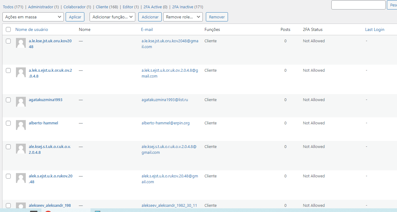The width and height of the screenshot is (397, 212).
Task: Open the 'Adicionar função...' dropdown
Action: (x=112, y=17)
